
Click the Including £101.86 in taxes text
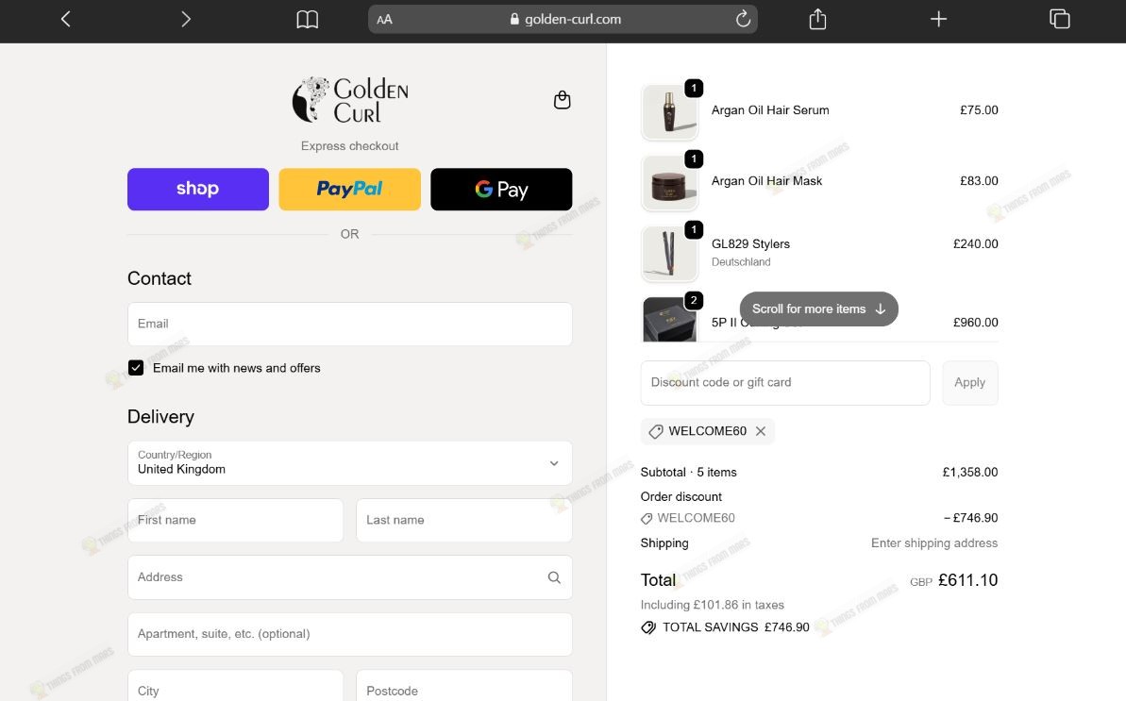coord(712,605)
